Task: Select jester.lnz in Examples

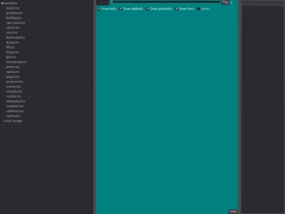Action: [13, 67]
